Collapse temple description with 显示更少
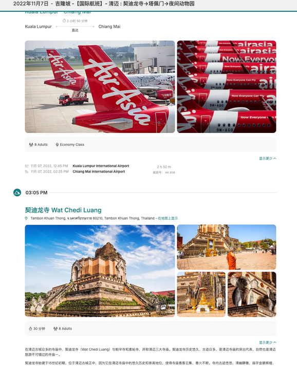 point(267,342)
